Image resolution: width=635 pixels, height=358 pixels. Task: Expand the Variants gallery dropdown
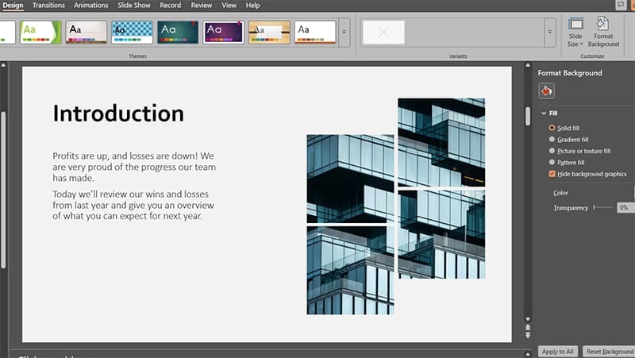[549, 33]
